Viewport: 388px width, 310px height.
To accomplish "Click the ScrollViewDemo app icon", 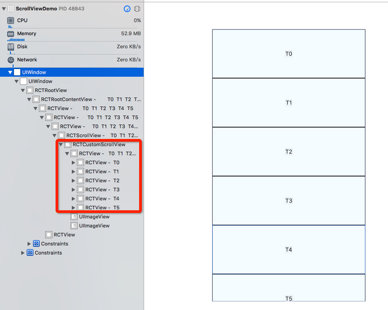I will pos(11,9).
